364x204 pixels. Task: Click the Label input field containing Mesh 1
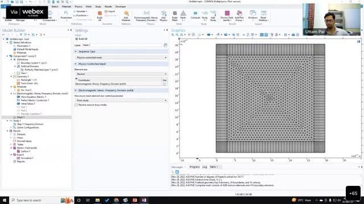[122, 45]
